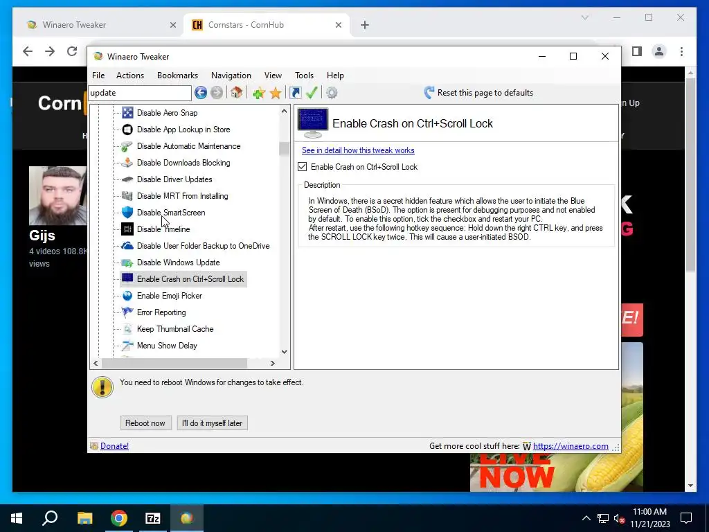Click the tree scroll down arrow

[284, 351]
